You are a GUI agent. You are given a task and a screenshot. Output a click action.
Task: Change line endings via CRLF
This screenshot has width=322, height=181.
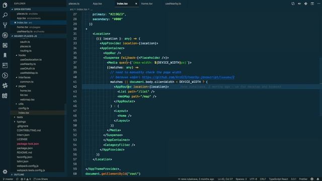coord(263,179)
